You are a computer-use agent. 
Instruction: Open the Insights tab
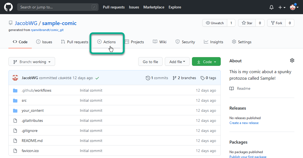213,42
